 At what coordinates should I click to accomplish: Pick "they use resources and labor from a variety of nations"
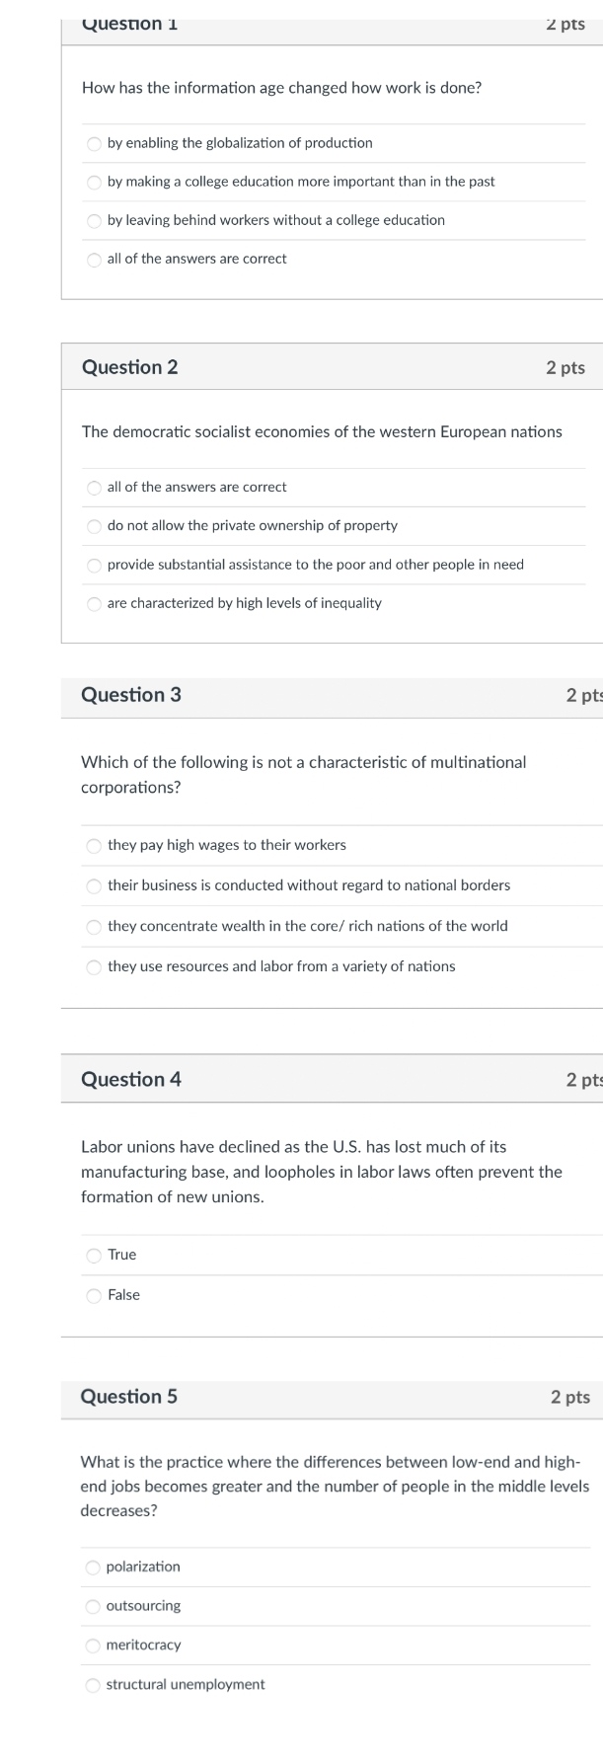[x=93, y=966]
